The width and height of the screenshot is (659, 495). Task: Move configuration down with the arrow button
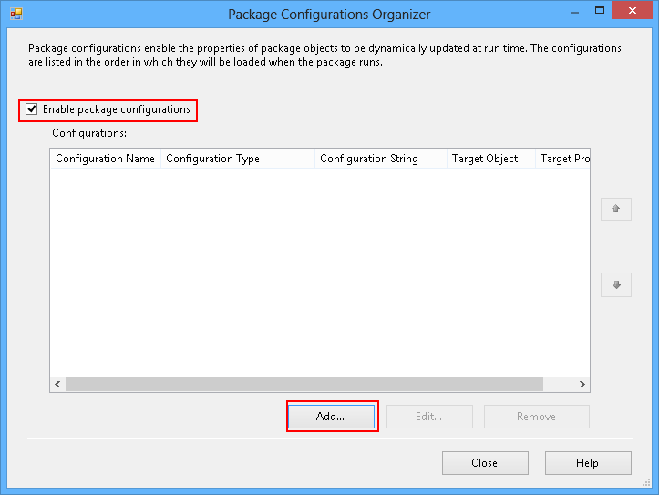tap(616, 285)
